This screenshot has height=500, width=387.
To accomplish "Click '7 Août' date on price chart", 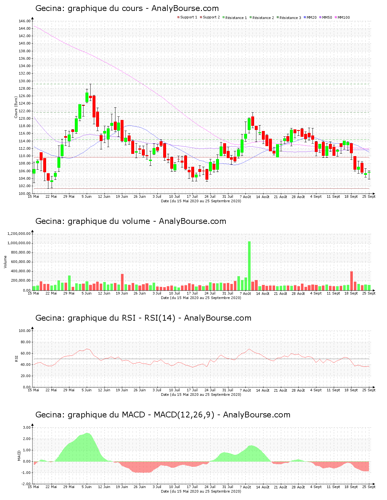I will pos(245,196).
